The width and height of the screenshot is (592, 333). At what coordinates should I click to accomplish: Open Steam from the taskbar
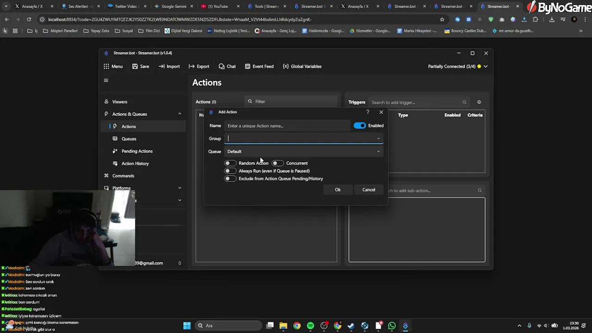(x=351, y=326)
